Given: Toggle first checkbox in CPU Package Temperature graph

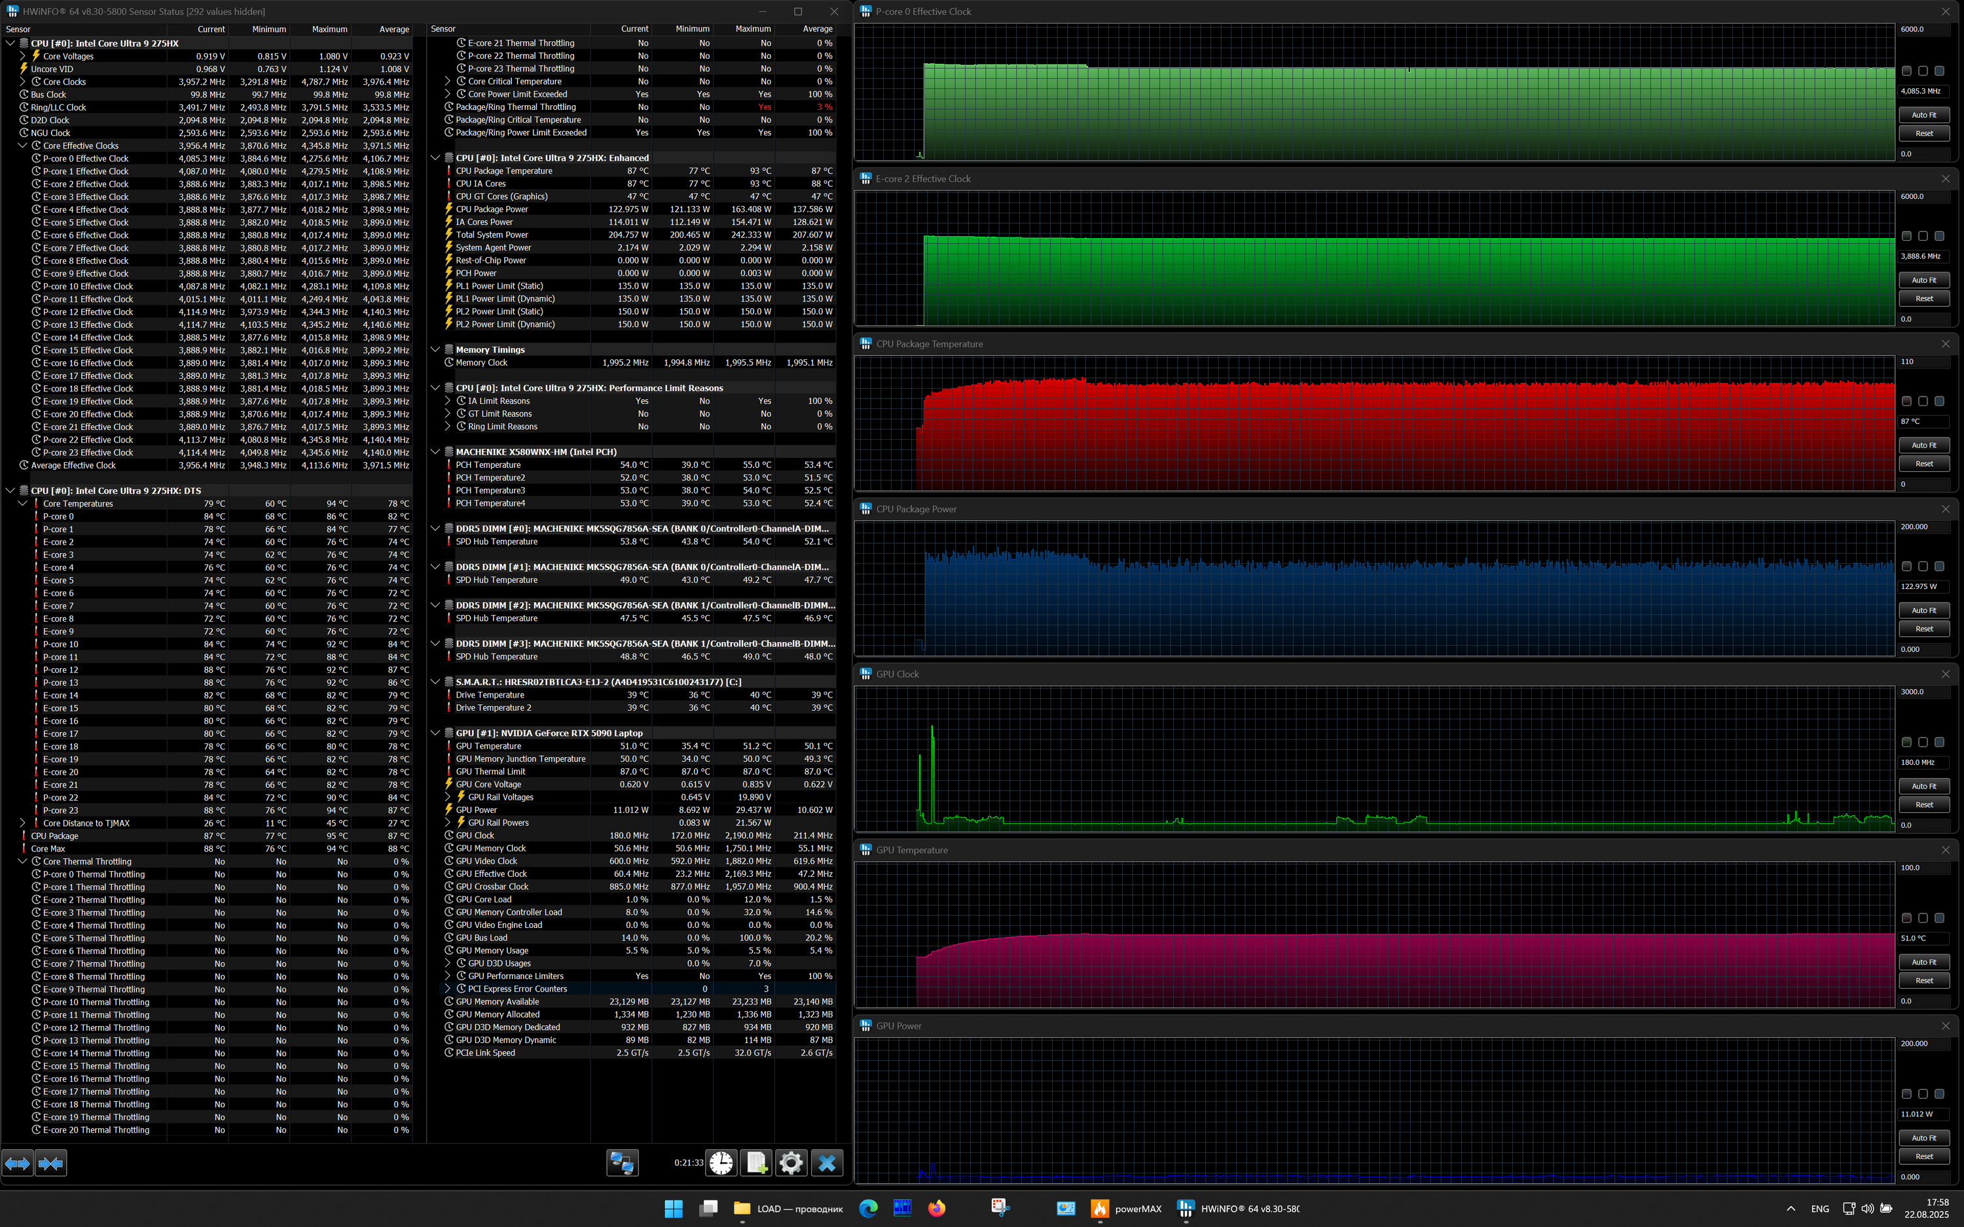Looking at the screenshot, I should (1906, 401).
